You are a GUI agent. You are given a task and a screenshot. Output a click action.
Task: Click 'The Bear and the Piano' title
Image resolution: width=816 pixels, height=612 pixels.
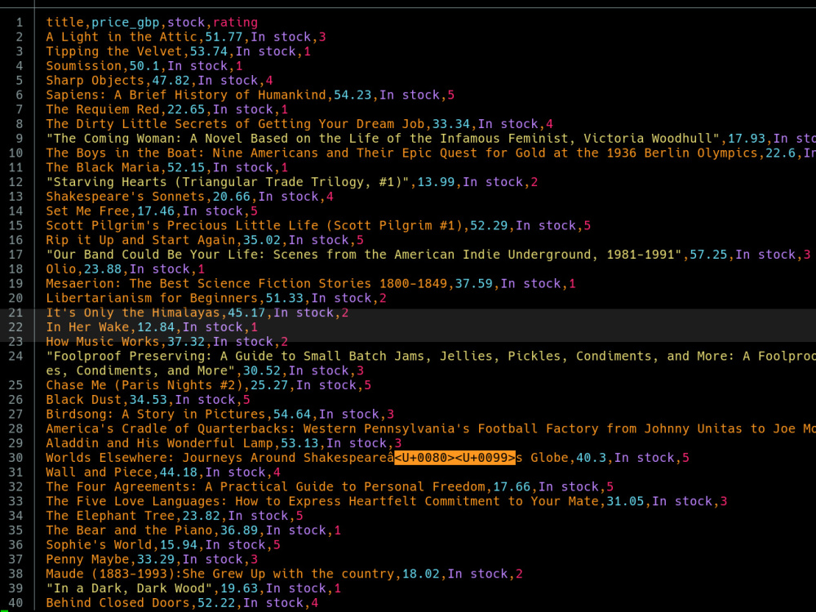click(129, 532)
